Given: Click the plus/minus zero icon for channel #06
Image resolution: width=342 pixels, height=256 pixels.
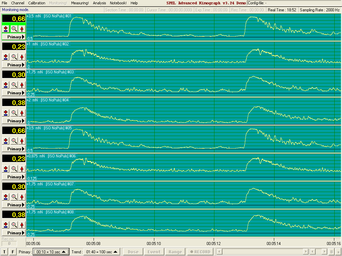Looking at the screenshot, I should pyautogui.click(x=6, y=169).
